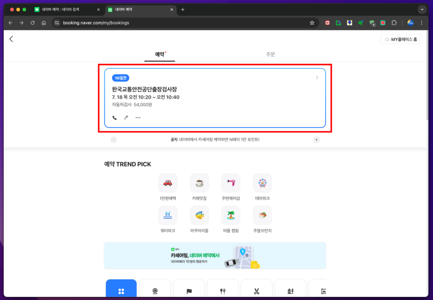433x300 pixels.
Task: Select the scissors category tab
Action: [x=256, y=288]
